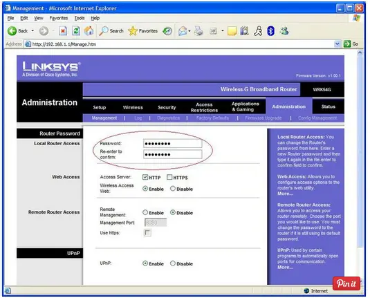Switch to the Wireless tab
Image resolution: width=370 pixels, height=298 pixels.
click(133, 107)
